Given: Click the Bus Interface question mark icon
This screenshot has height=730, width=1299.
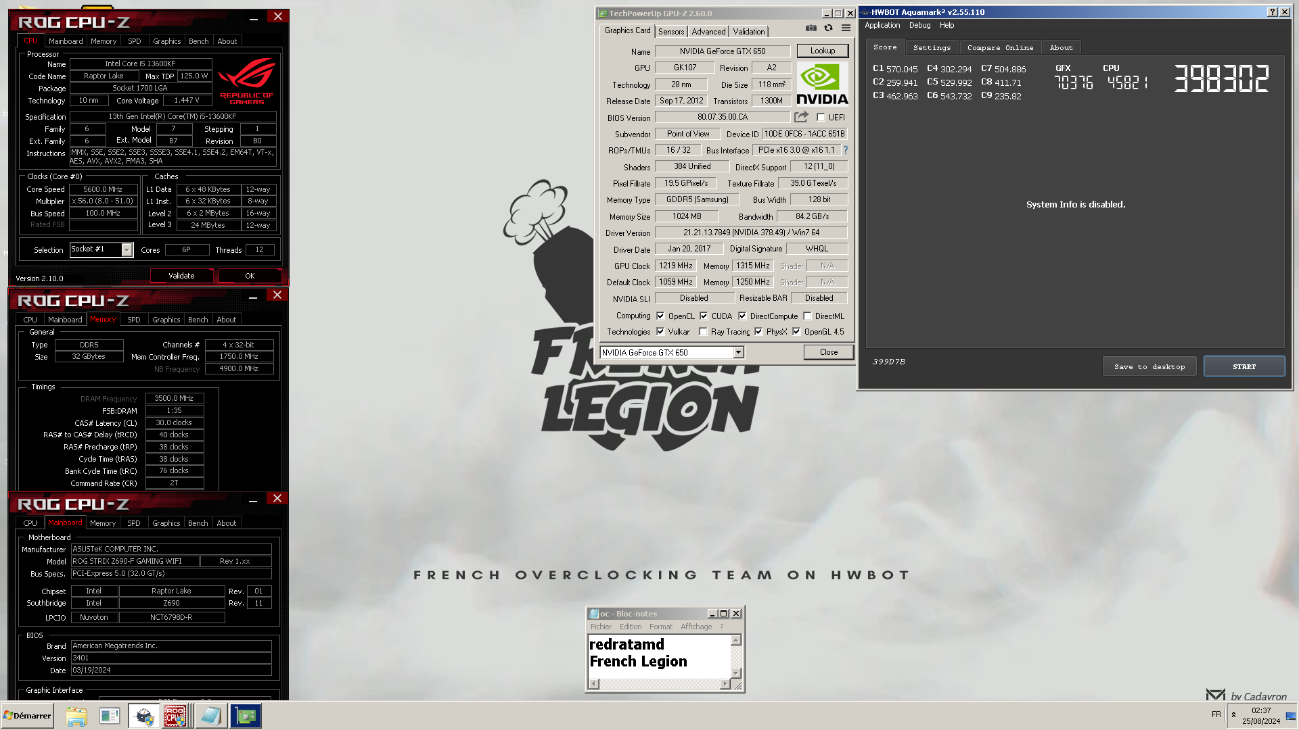Looking at the screenshot, I should [x=845, y=150].
